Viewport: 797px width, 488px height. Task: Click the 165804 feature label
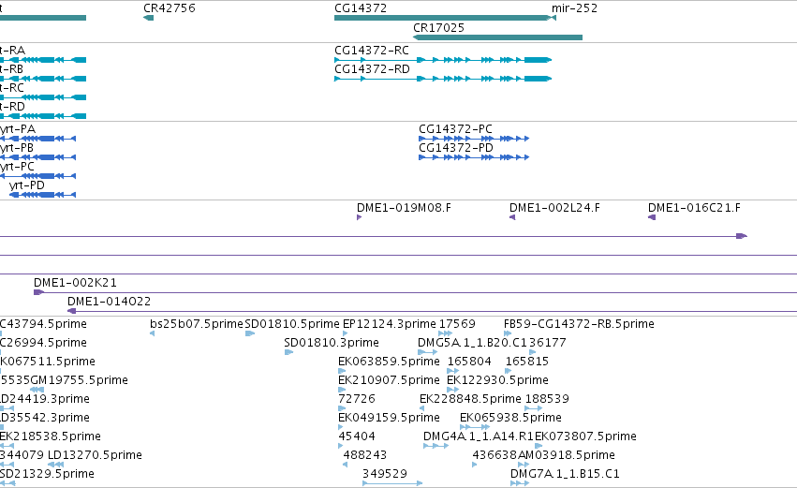click(469, 362)
